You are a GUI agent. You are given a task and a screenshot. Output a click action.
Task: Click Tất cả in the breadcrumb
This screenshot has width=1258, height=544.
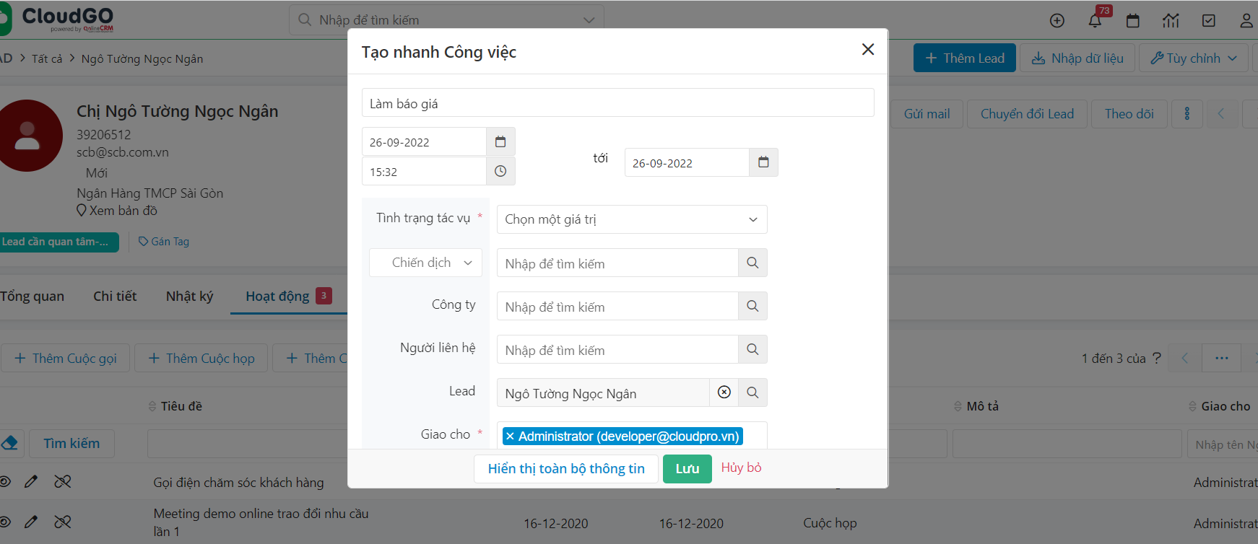pos(47,58)
